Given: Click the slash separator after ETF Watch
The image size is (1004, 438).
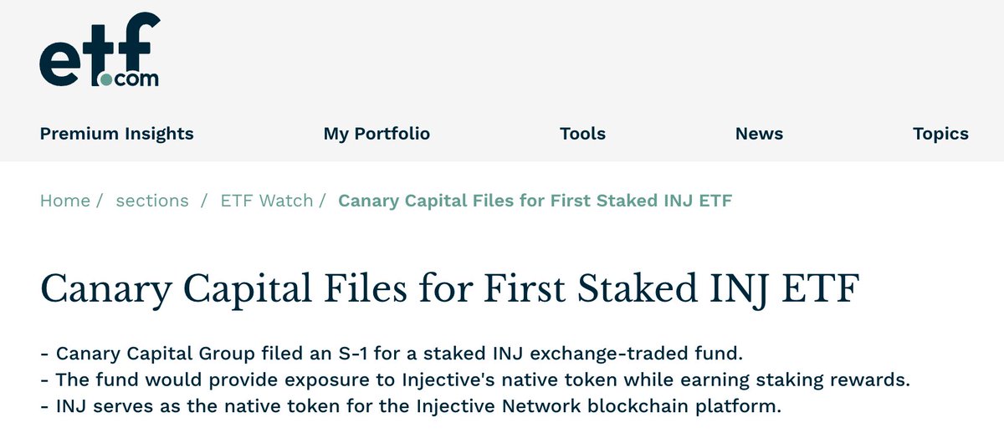Looking at the screenshot, I should point(322,201).
